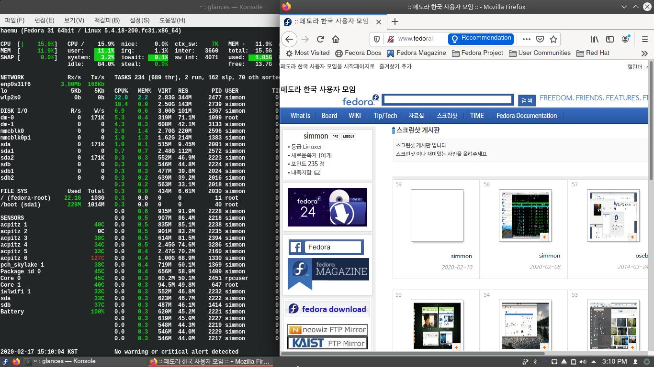This screenshot has height=367, width=654.
Task: Open the Firefox home page
Action: 336,39
